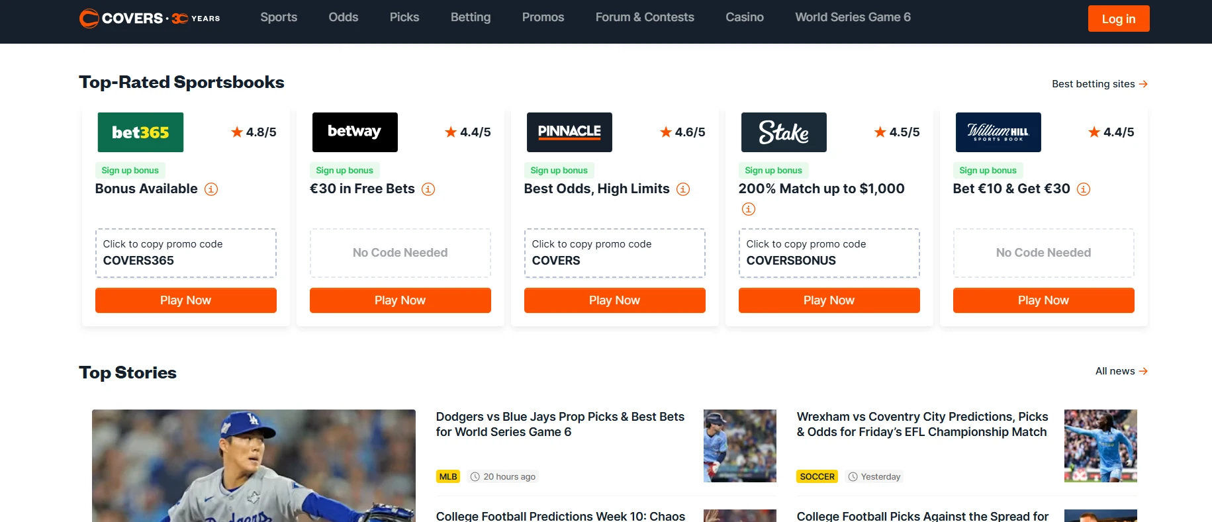Screen dimensions: 1212x522
Task: Open info icon beside Best Odds, High Limits
Action: (683, 189)
